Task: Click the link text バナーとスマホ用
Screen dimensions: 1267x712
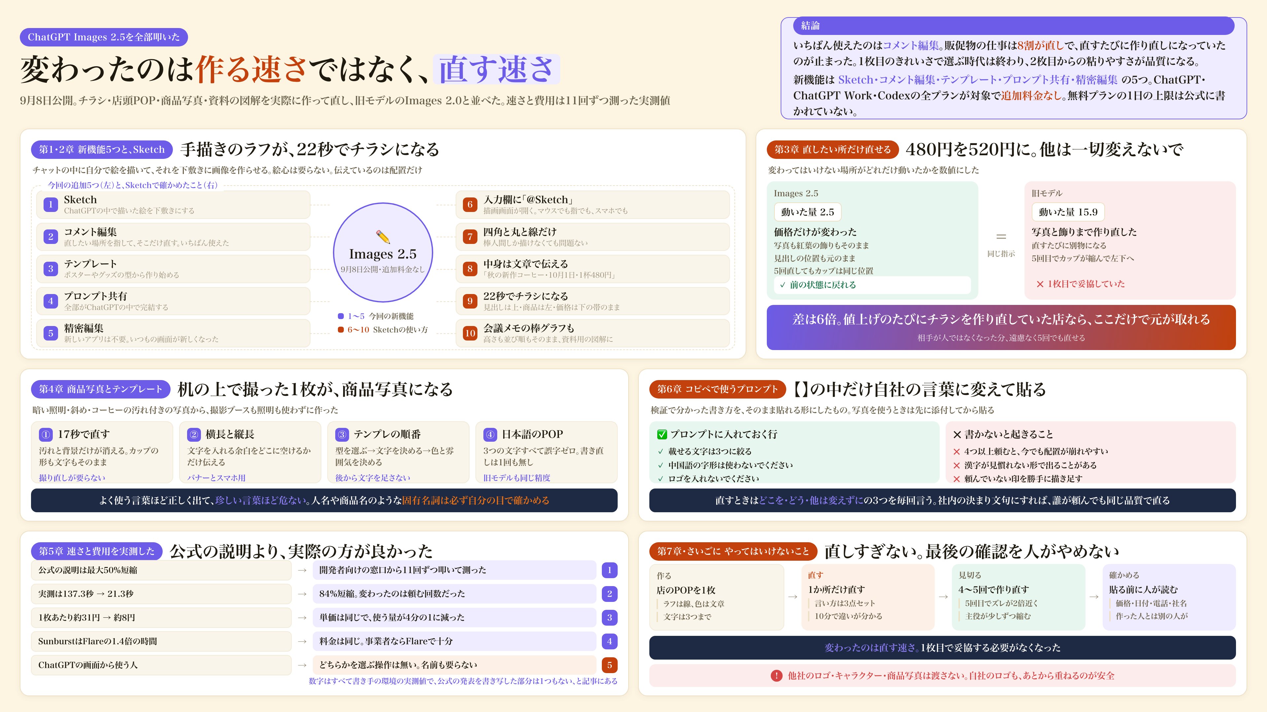Action: point(216,478)
